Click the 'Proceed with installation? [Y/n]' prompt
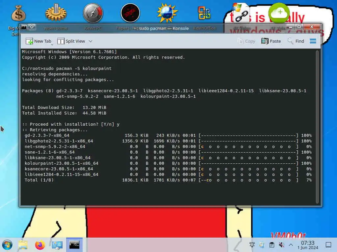 pyautogui.click(x=70, y=124)
